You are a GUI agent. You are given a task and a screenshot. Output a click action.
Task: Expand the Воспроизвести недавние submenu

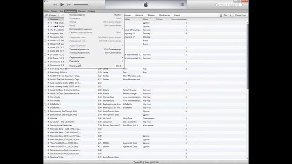95,29
